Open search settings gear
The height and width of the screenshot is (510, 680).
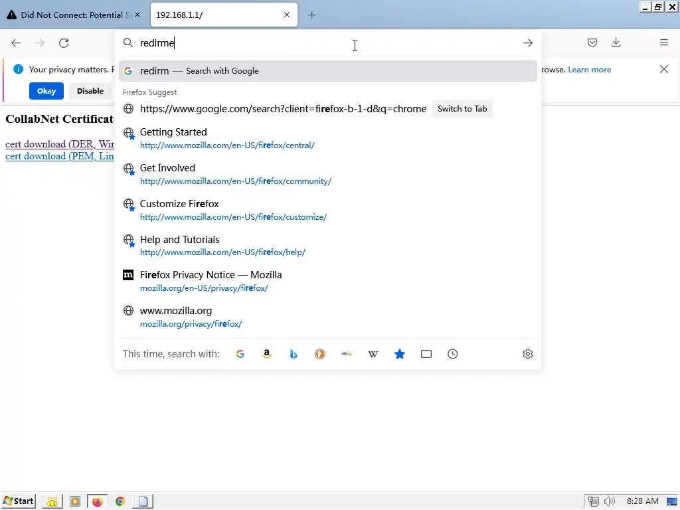527,354
